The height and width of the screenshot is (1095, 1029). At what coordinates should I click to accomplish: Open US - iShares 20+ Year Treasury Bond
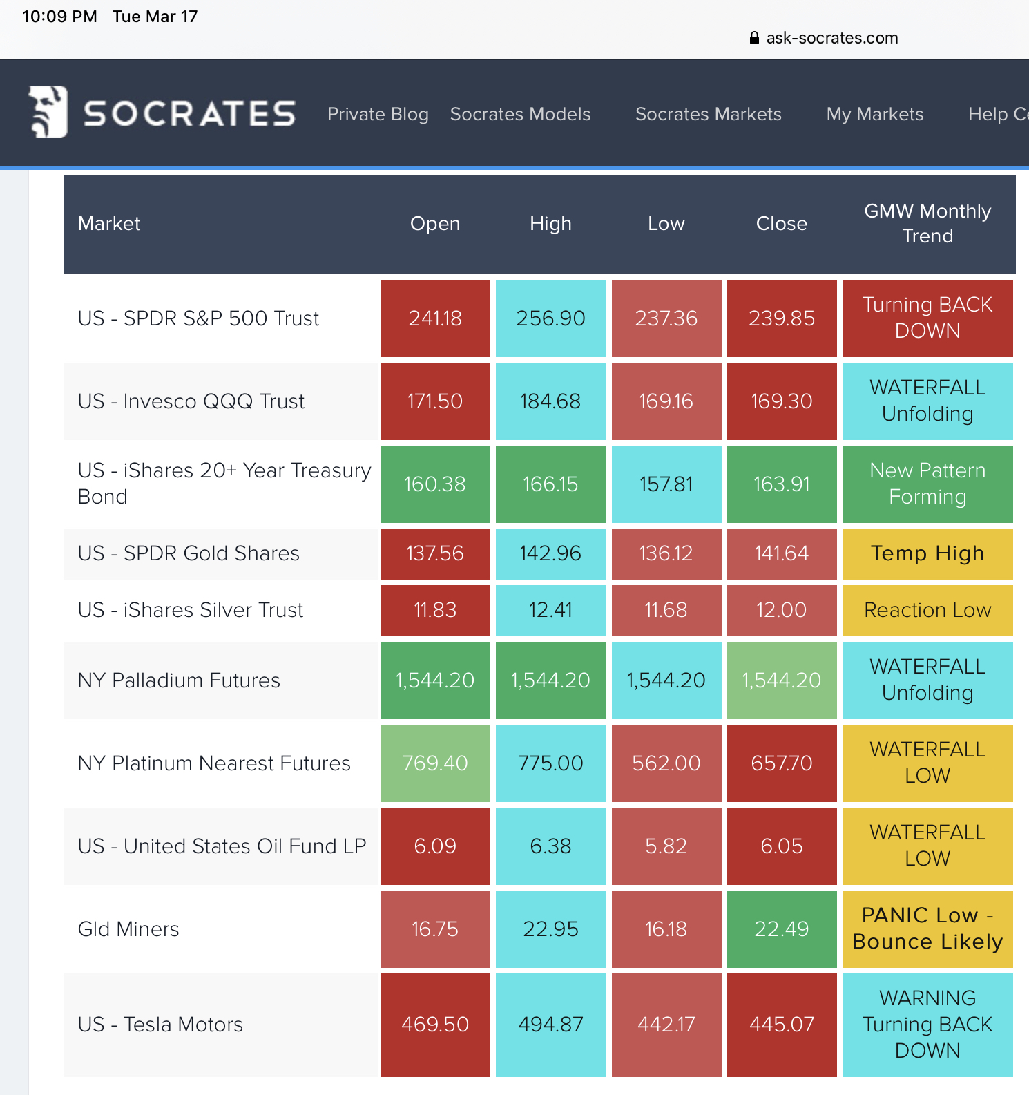point(224,484)
